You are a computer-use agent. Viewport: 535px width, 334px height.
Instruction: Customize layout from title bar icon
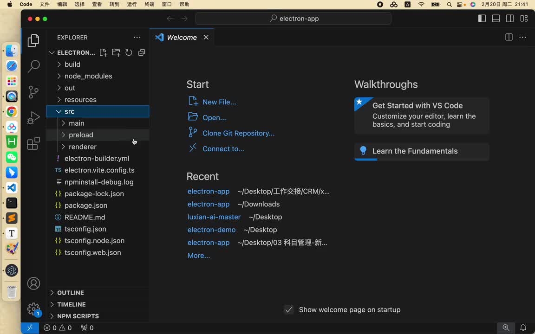click(524, 19)
